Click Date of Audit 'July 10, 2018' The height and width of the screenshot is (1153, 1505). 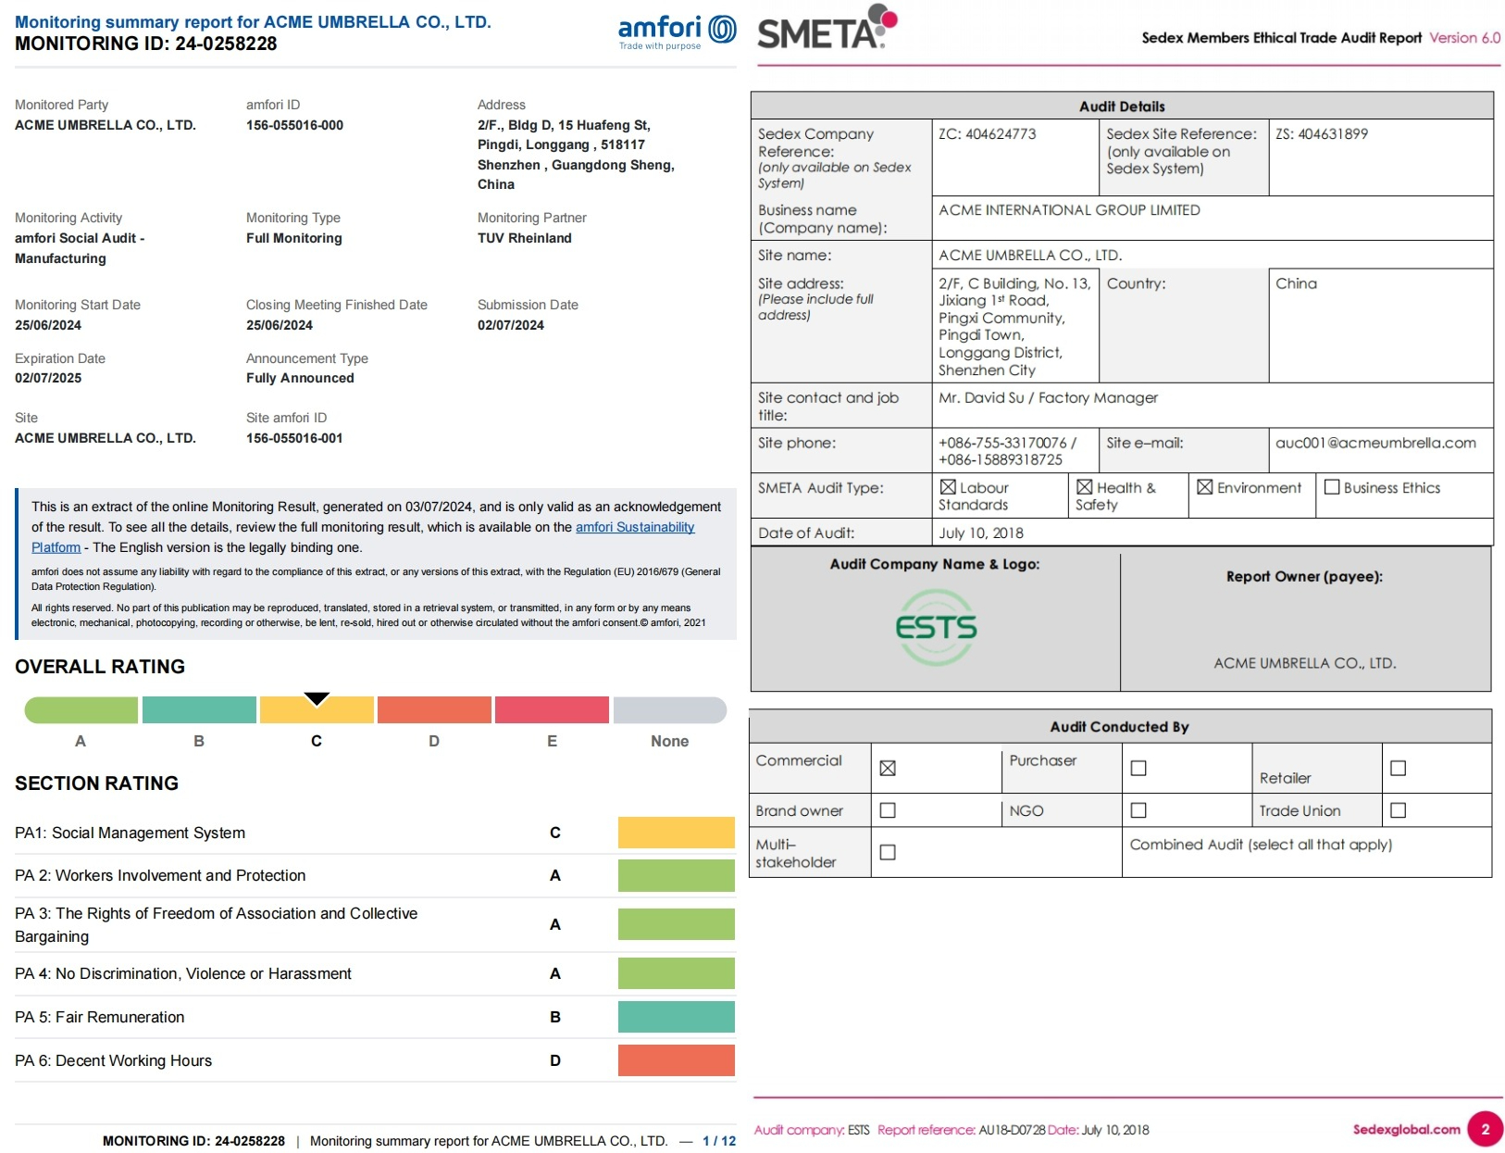981,533
